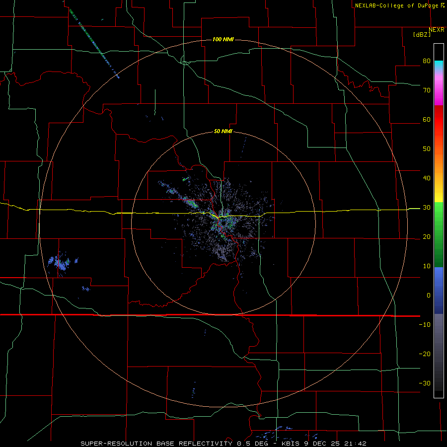The image size is (447, 447).
Task: Click the 0 value on dBZ scale
Action: (x=429, y=296)
